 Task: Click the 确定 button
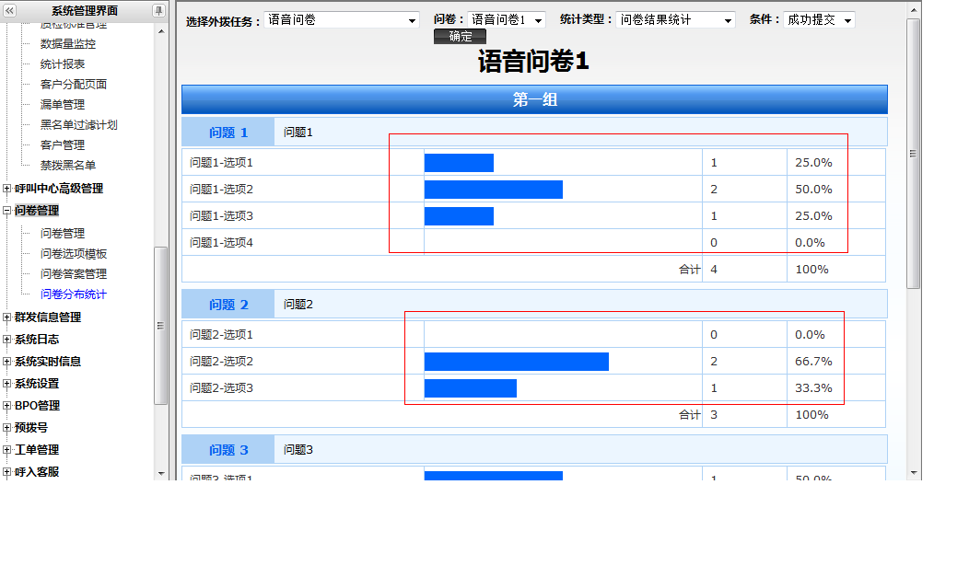pyautogui.click(x=460, y=37)
